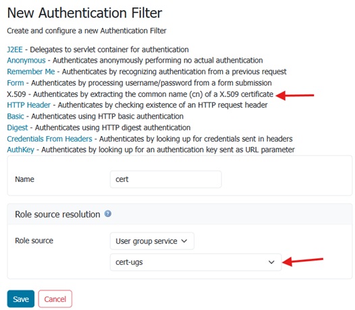Open the User group service dropdown
Screen dimensions: 355x310
[152, 241]
